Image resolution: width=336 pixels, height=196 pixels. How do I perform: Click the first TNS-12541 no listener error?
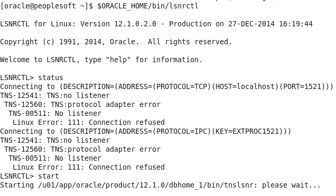pyautogui.click(x=55, y=95)
